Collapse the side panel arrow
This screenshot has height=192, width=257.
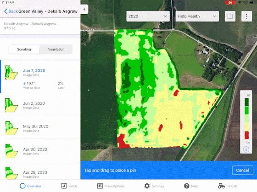point(84,9)
